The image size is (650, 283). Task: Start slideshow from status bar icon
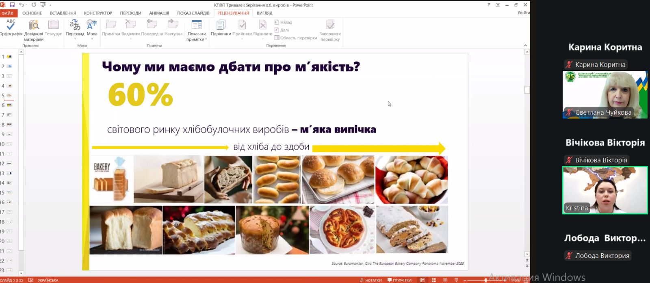pyautogui.click(x=456, y=280)
